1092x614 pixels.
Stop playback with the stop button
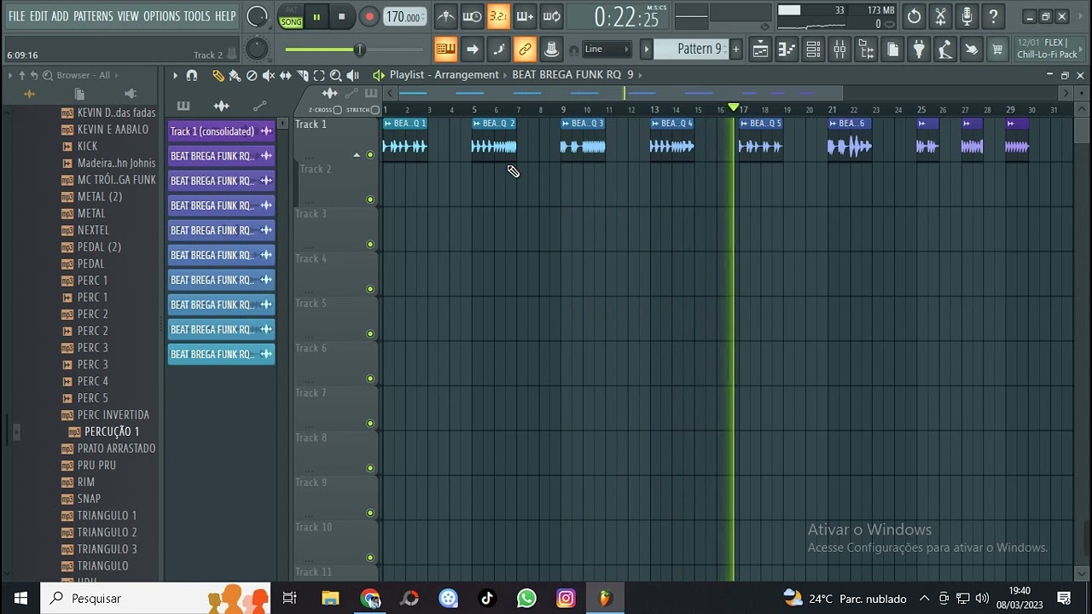(341, 16)
